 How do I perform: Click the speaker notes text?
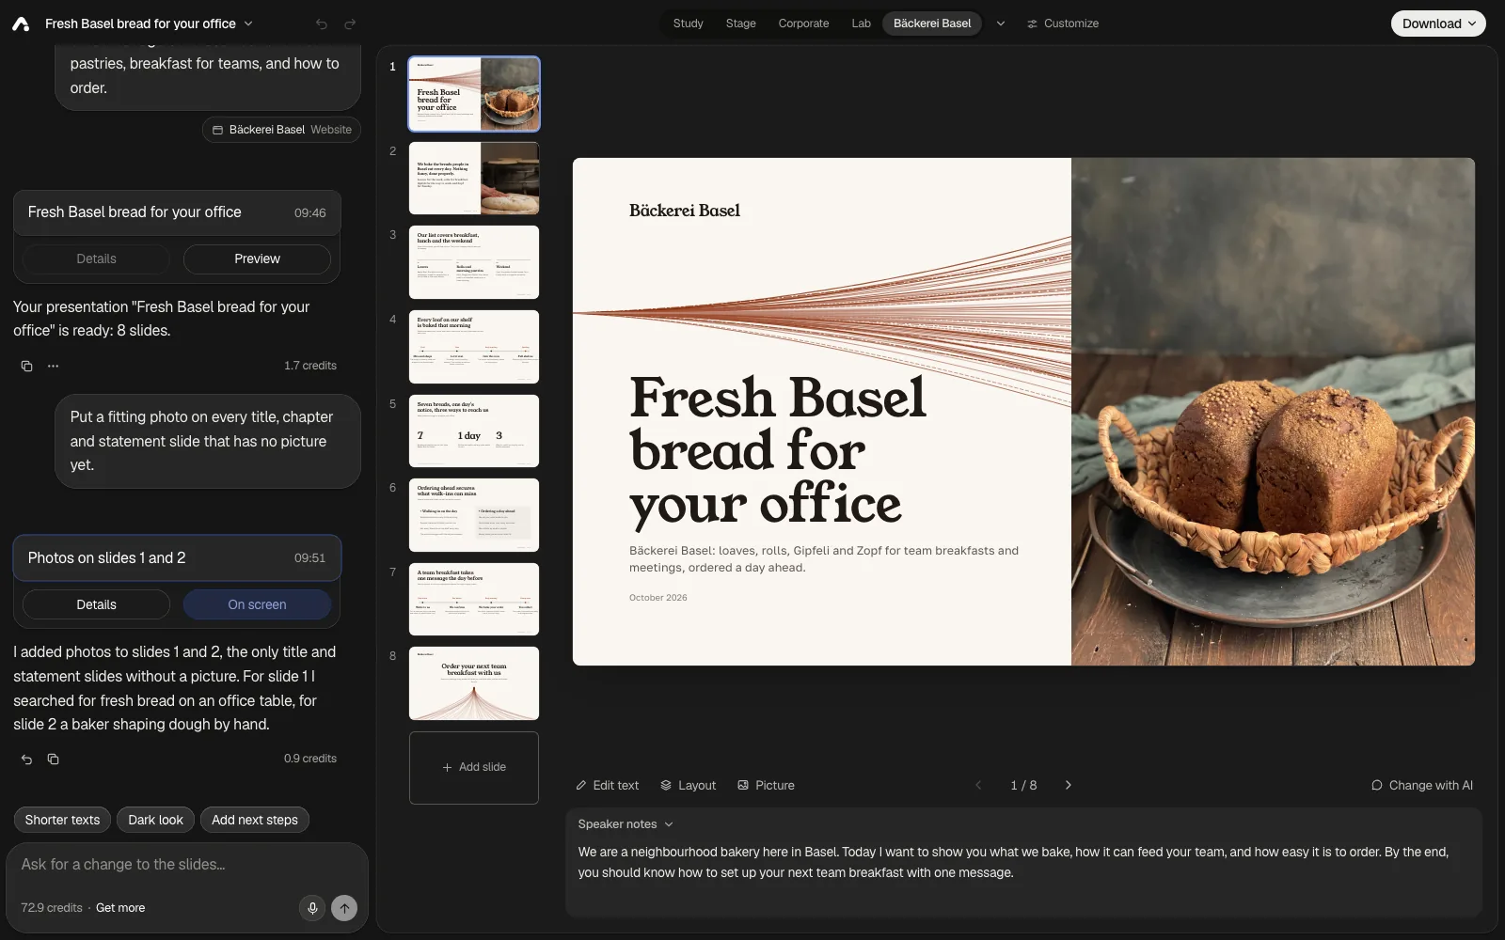click(1013, 862)
